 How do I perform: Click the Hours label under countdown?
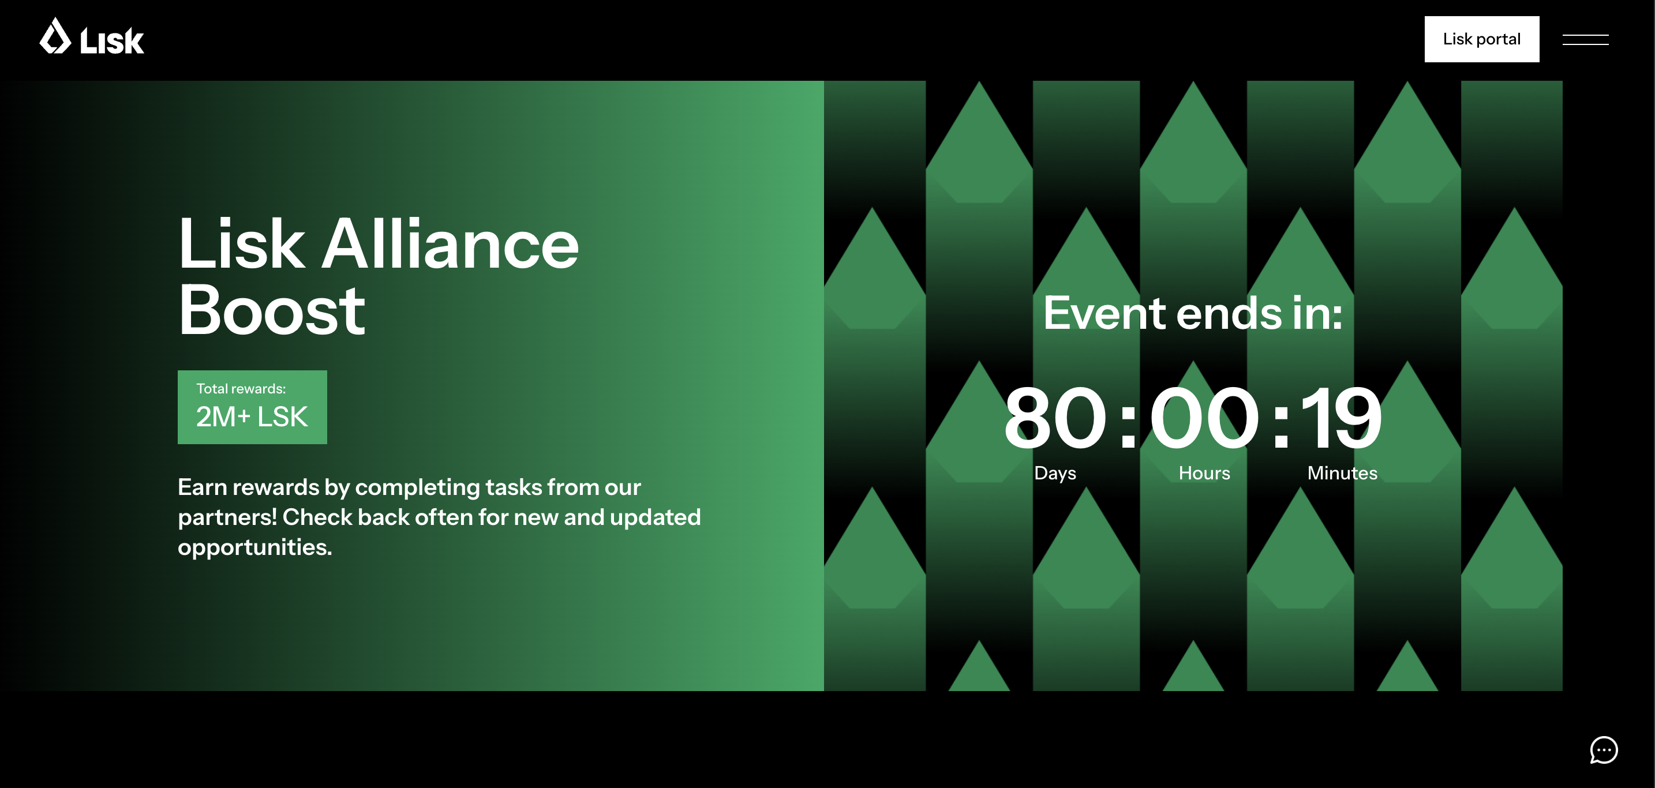point(1205,473)
